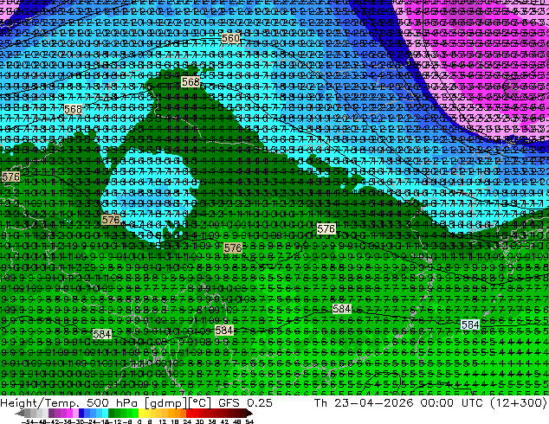549x424 pixels.
Task: Click the '500 hPa' level text
Action: [x=113, y=403]
